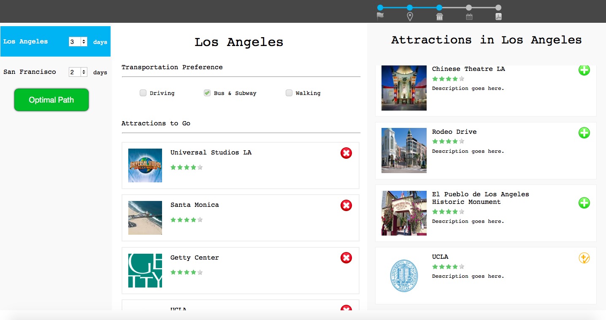Screen dimensions: 606x320
Task: Remove Universal Studios LA from attractions
Action: (346, 153)
